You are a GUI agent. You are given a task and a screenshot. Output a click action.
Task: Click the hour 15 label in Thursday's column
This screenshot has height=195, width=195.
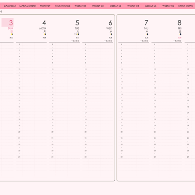[x=122, y=100]
